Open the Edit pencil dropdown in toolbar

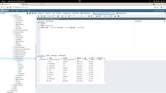coord(70,16)
